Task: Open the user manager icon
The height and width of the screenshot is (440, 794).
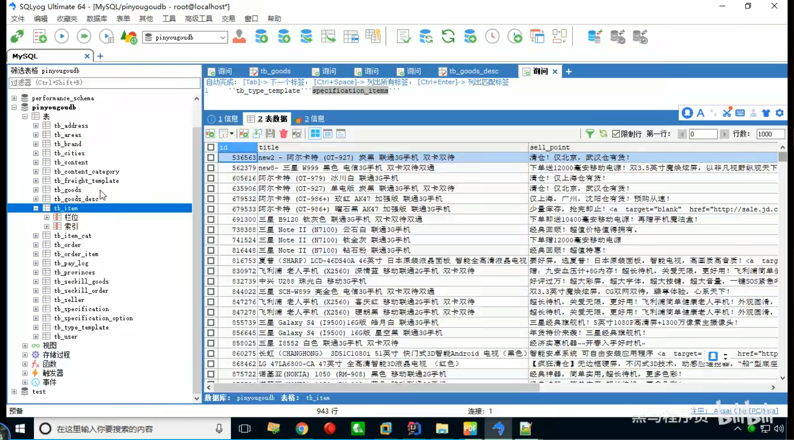Action: (239, 37)
